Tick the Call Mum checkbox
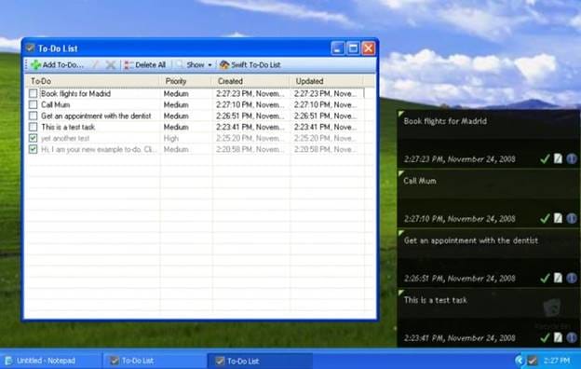The height and width of the screenshot is (369, 581). point(33,104)
